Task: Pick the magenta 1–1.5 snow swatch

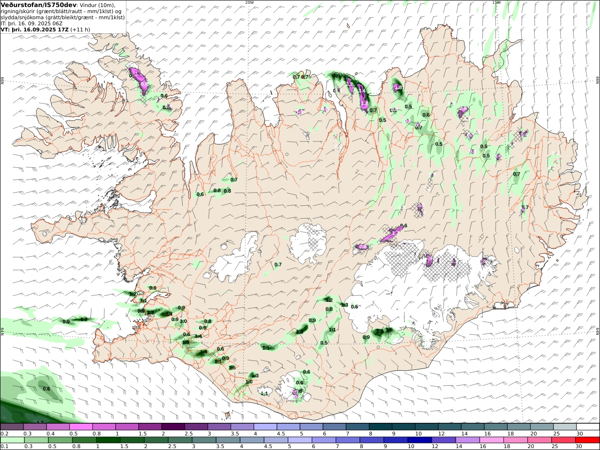Action: [x=127, y=427]
